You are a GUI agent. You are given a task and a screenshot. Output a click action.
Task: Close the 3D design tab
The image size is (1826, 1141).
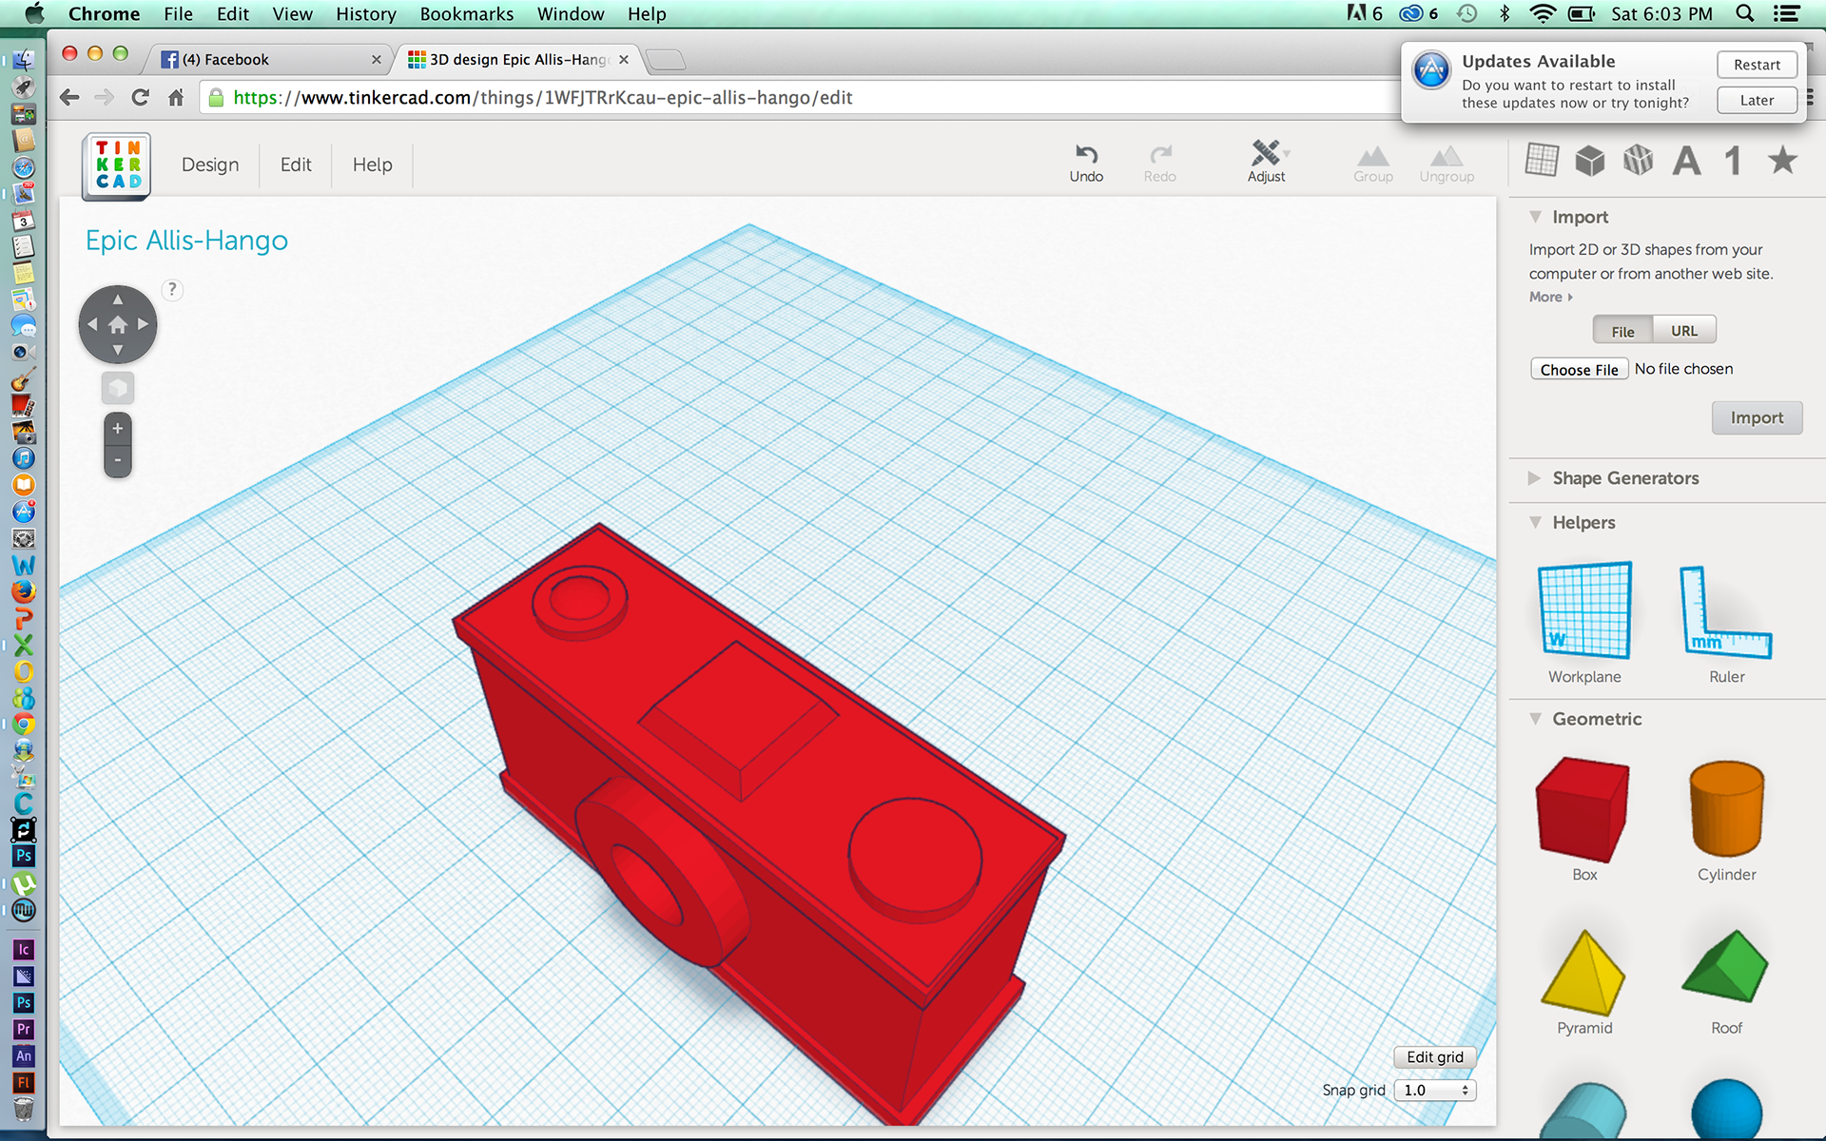pyautogui.click(x=624, y=59)
